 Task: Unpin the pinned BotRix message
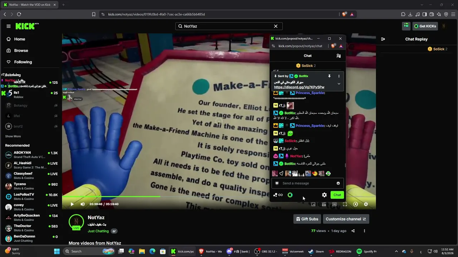[x=329, y=76]
